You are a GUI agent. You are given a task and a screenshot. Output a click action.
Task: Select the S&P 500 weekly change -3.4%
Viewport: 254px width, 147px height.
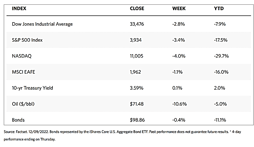pyautogui.click(x=179, y=40)
